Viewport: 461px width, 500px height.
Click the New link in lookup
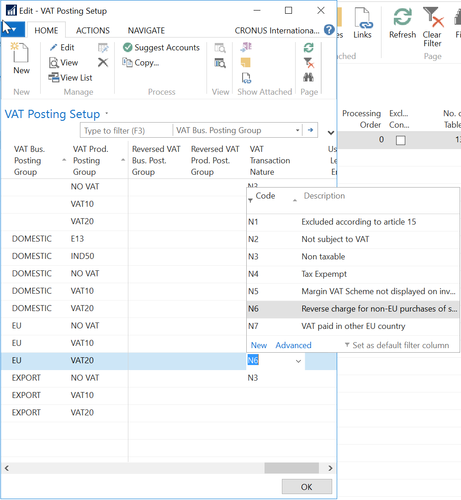pos(259,345)
